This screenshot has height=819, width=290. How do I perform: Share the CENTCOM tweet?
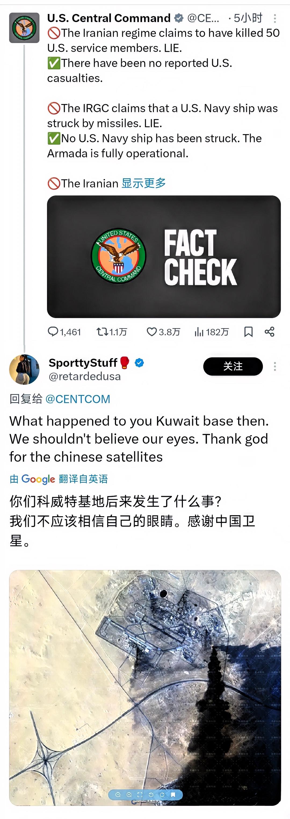point(270,332)
